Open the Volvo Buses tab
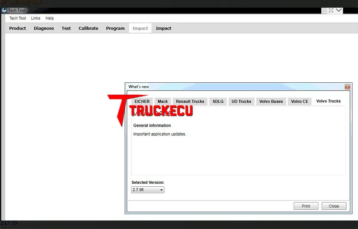The width and height of the screenshot is (358, 229). pos(271,101)
